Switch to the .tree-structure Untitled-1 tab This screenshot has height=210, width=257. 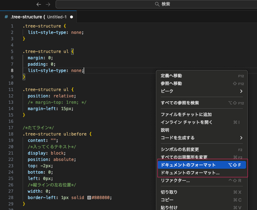click(x=38, y=17)
